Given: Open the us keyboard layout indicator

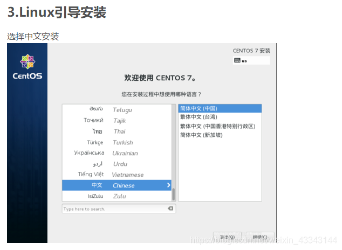Looking at the screenshot, I should (251, 60).
